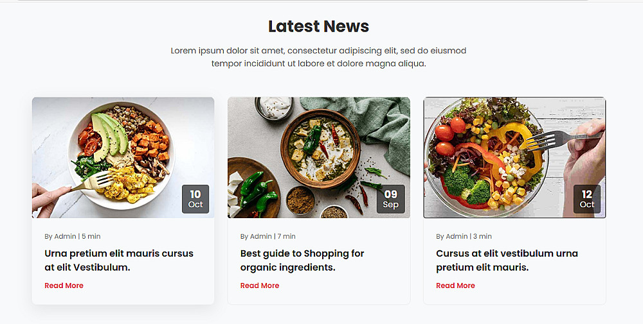Click Read More under organic ingredients article
The height and width of the screenshot is (324, 643).
coord(260,286)
